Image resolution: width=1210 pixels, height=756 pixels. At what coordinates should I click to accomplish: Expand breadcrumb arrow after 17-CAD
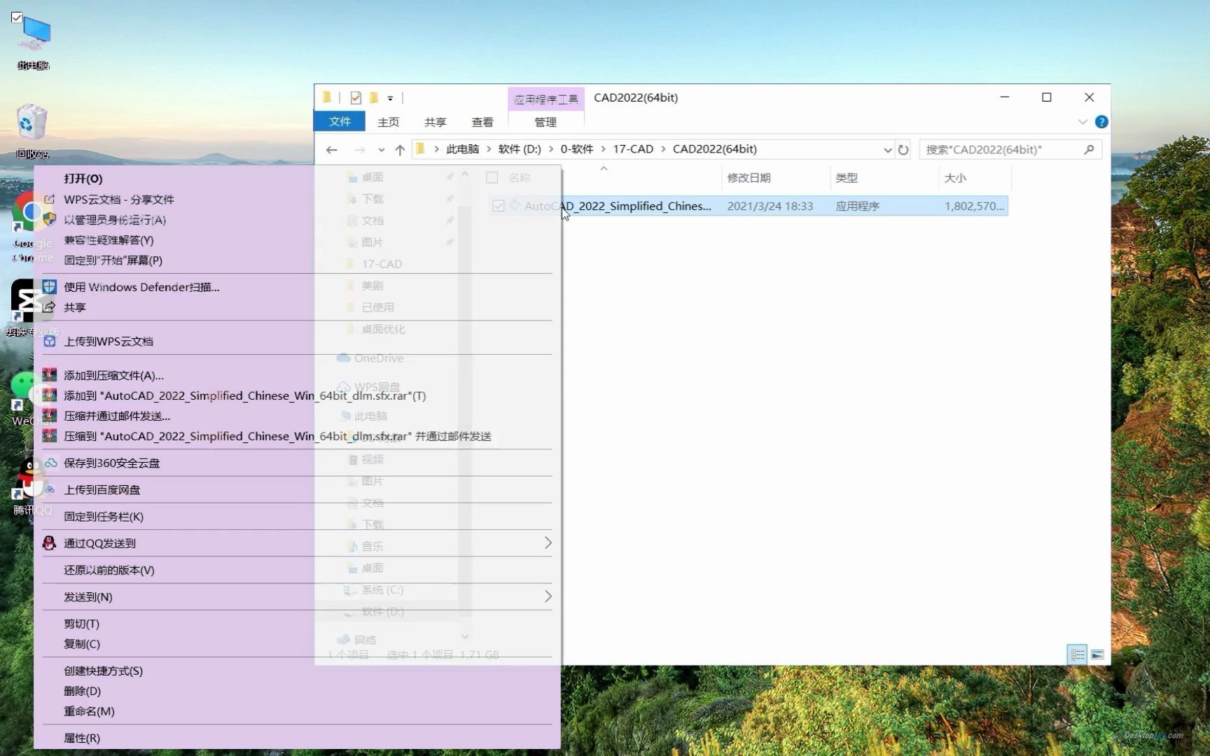point(662,149)
